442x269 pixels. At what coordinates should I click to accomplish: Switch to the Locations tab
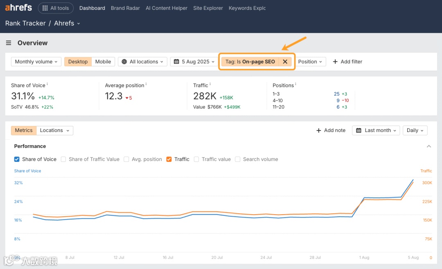pyautogui.click(x=52, y=130)
